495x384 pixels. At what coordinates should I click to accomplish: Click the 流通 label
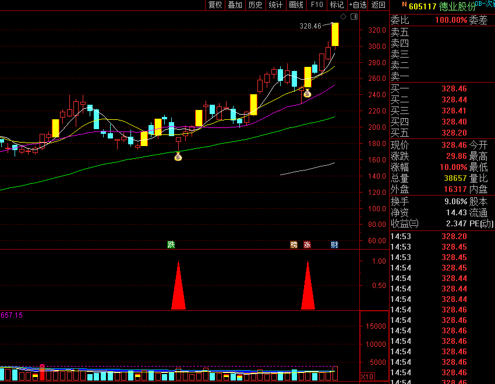point(478,212)
